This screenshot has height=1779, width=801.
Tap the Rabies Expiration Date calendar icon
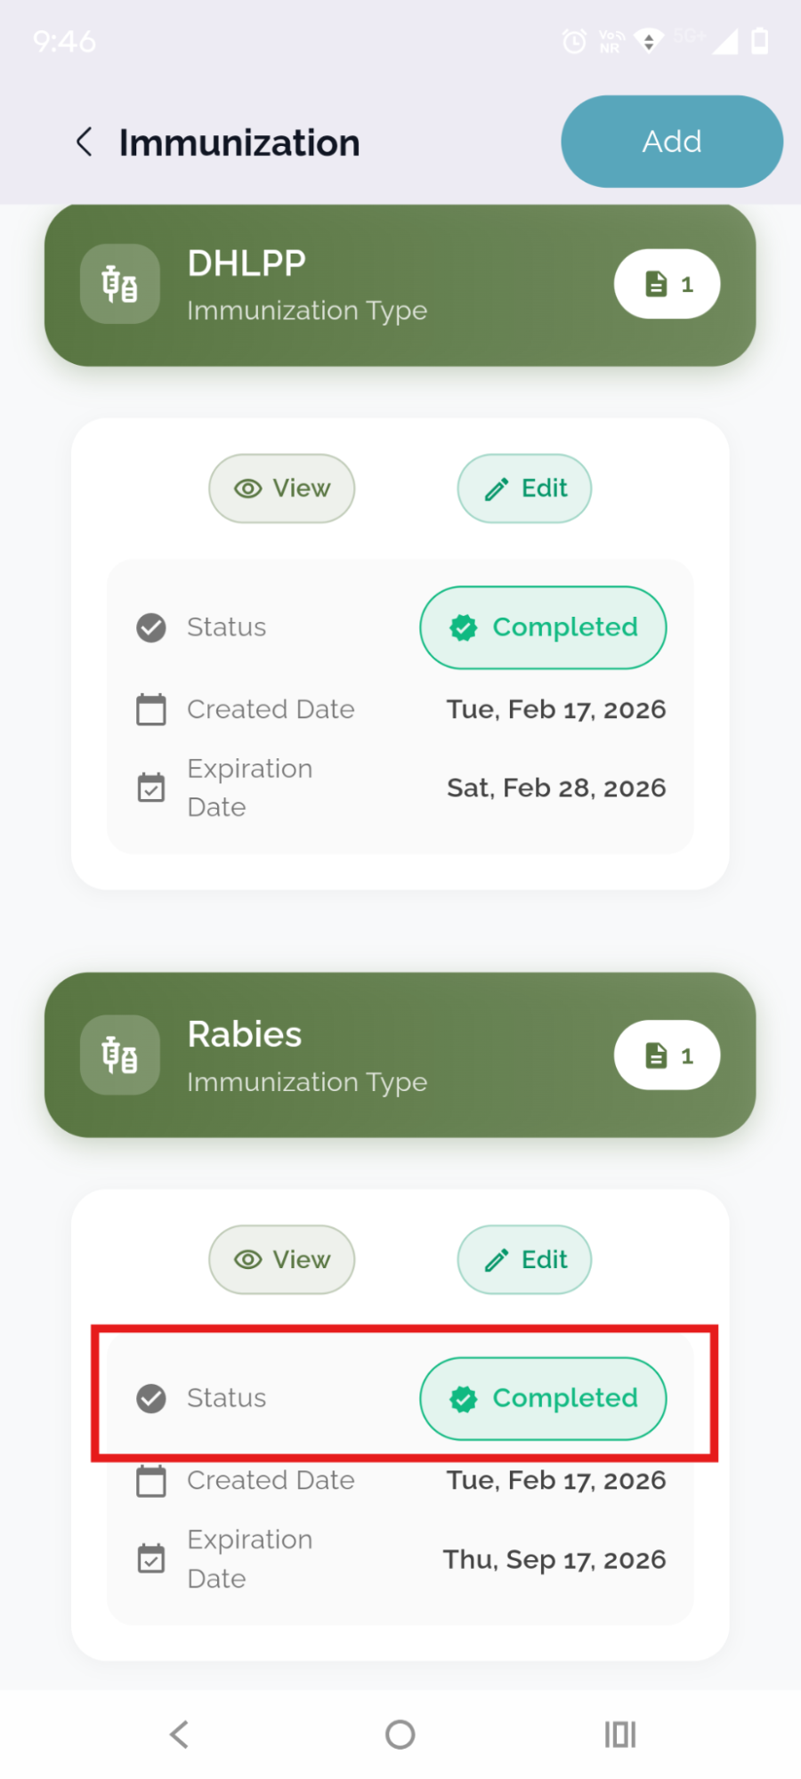(151, 1559)
